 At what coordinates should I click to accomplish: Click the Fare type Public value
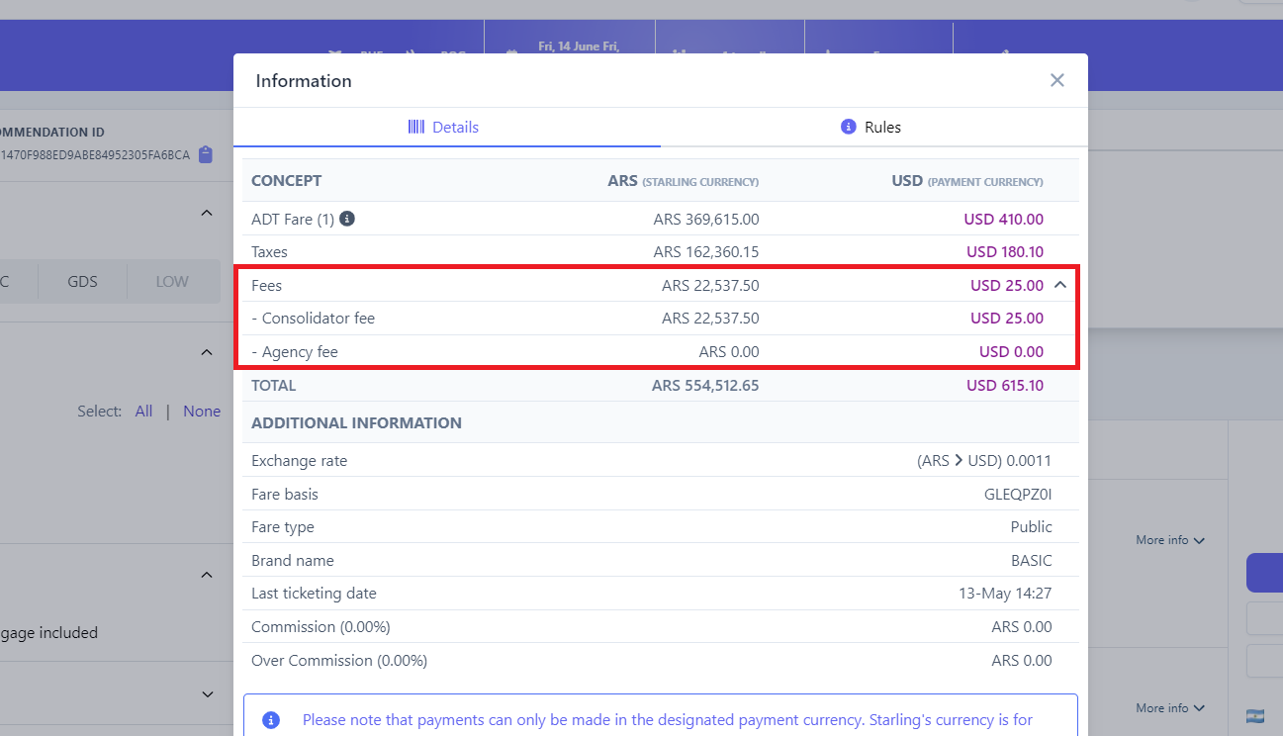pos(1032,527)
